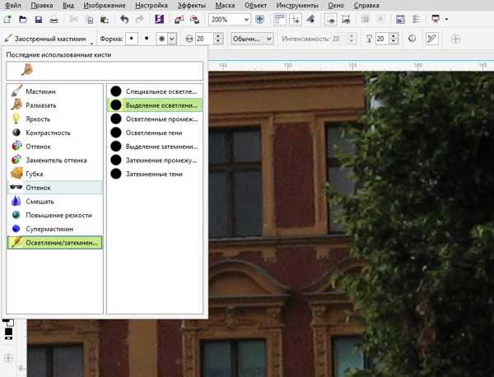Viewport: 494px width, 377px height.
Task: Click the Open file folder icon
Action: click(23, 20)
